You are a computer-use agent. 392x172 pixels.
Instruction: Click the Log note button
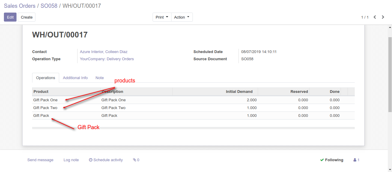(71, 160)
